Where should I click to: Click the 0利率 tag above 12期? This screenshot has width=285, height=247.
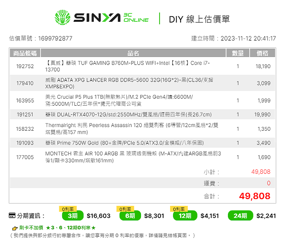(x=179, y=209)
